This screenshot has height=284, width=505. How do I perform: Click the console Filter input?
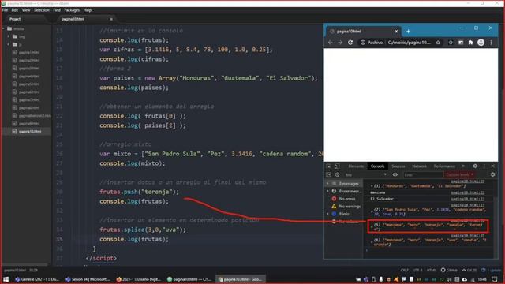pyautogui.click(x=423, y=175)
